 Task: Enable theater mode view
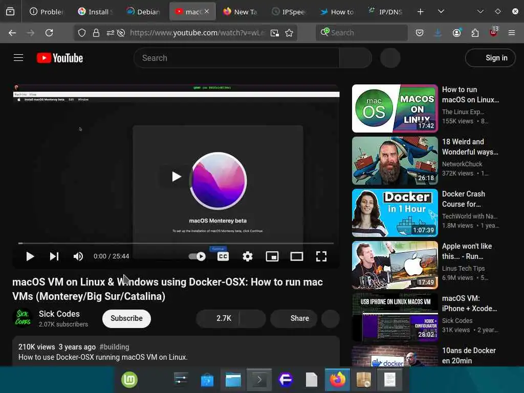[297, 256]
